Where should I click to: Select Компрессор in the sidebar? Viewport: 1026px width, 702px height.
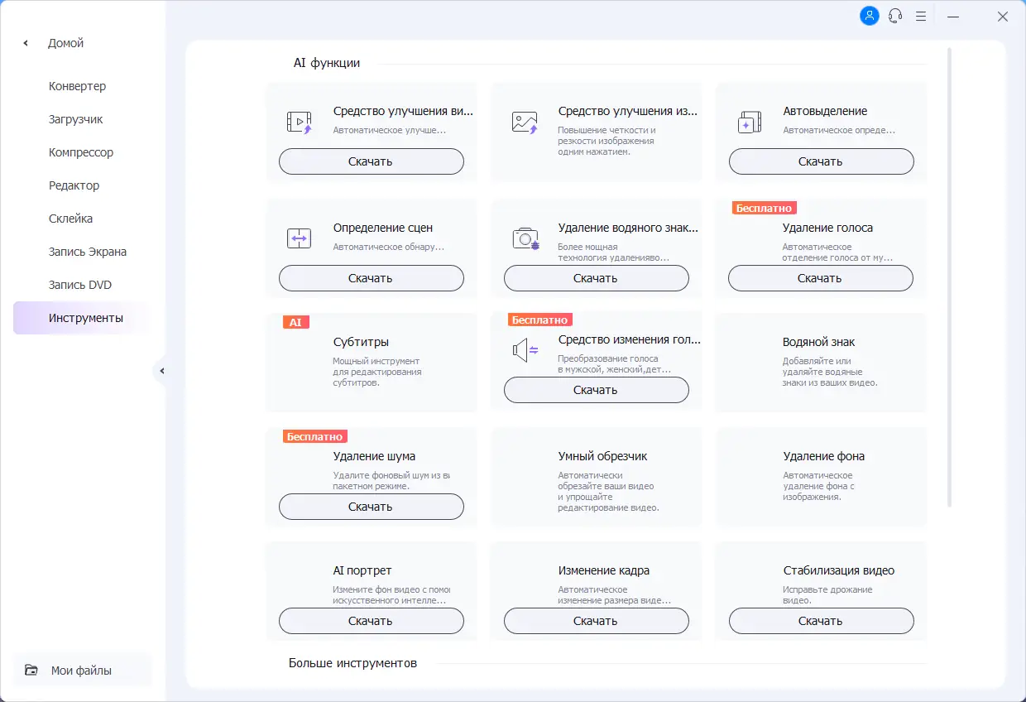[x=81, y=152]
